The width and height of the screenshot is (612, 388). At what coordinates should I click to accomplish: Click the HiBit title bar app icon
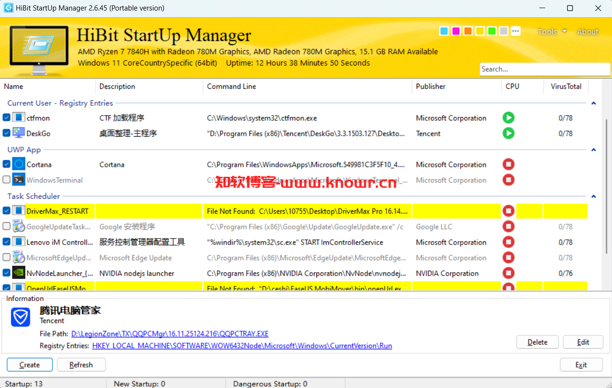pyautogui.click(x=8, y=8)
